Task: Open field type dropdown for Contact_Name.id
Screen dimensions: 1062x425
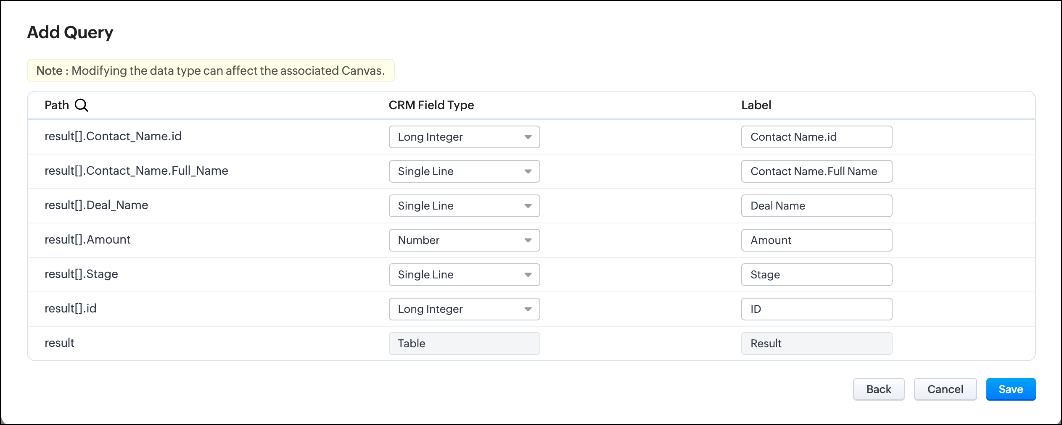Action: pyautogui.click(x=464, y=137)
